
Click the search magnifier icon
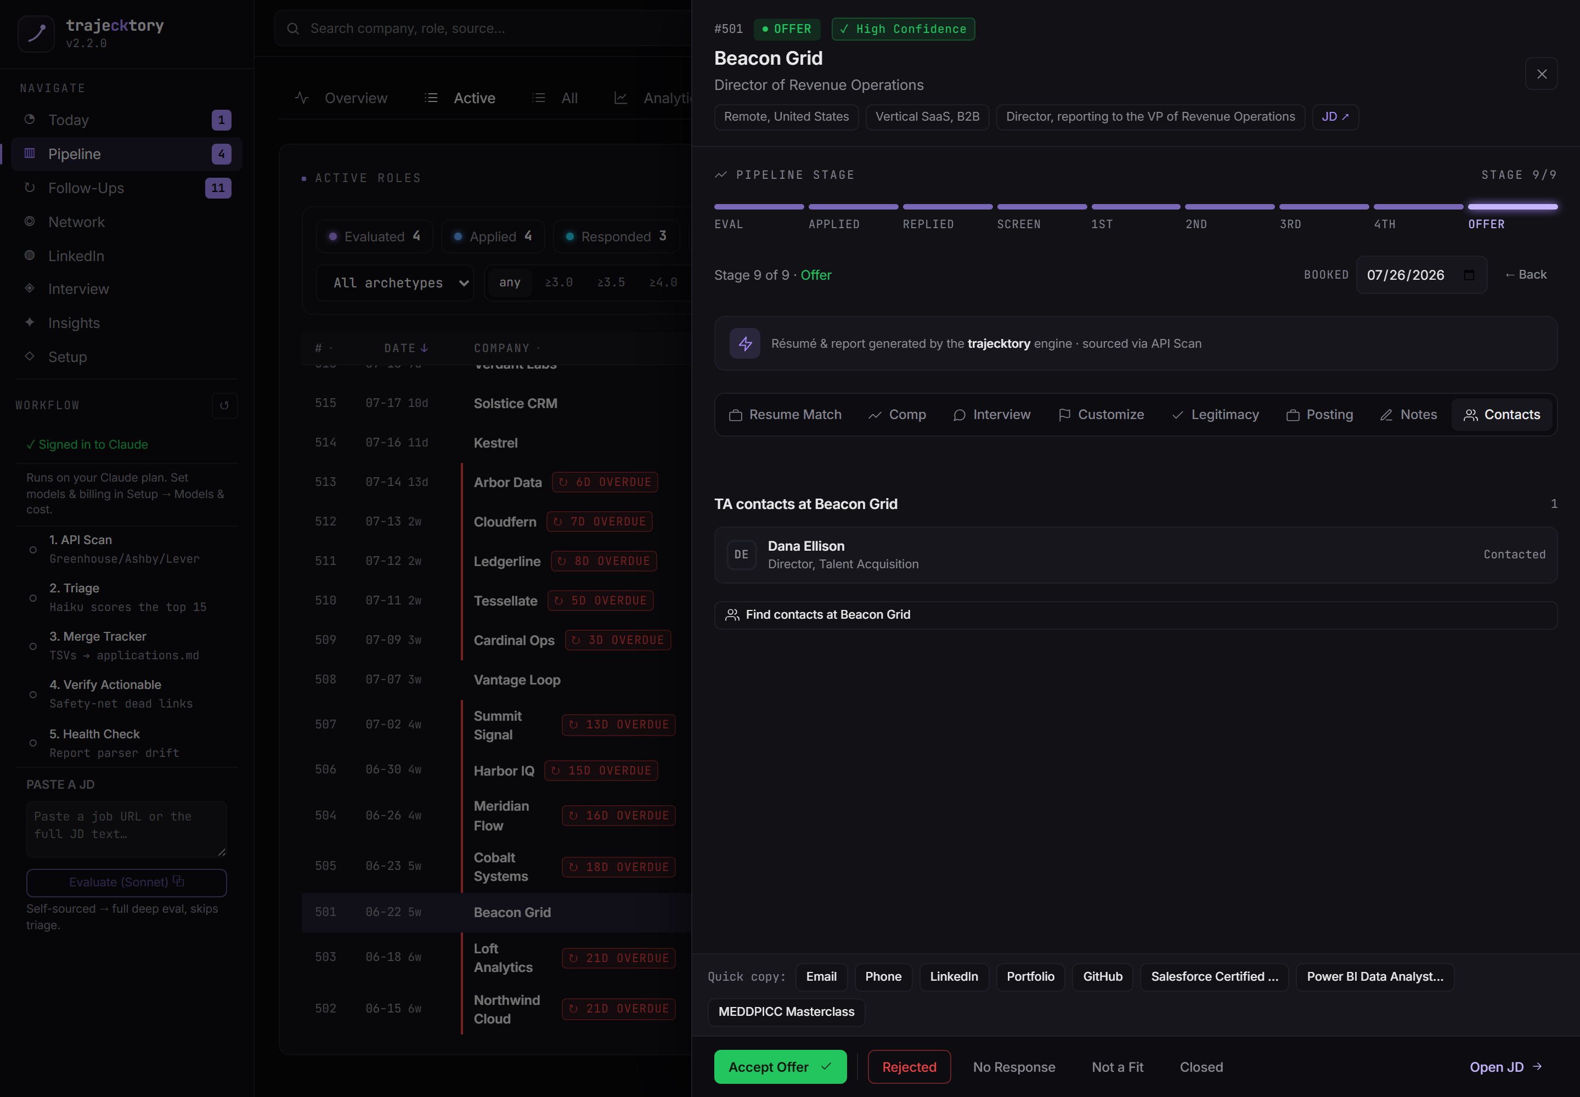point(293,29)
